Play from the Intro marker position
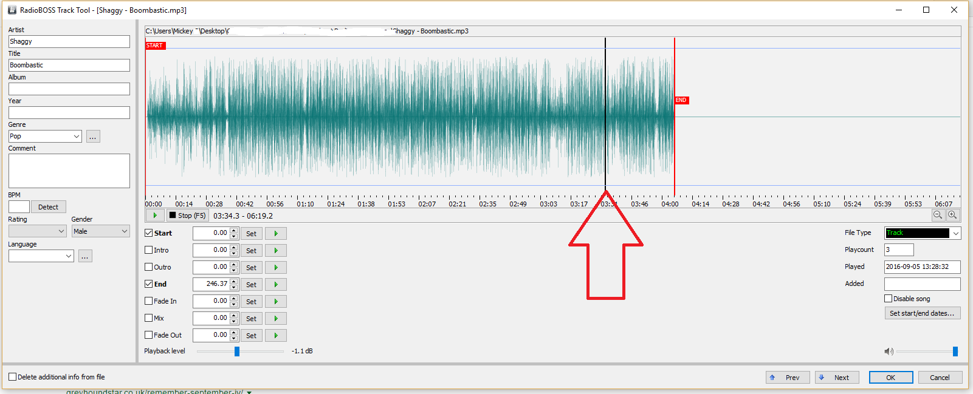The height and width of the screenshot is (394, 973). coord(276,250)
